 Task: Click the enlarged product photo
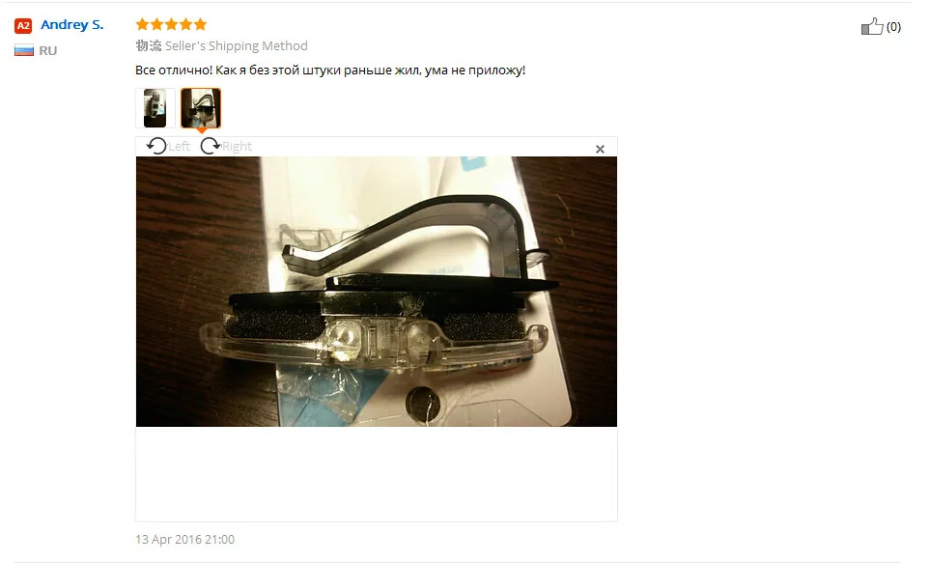point(377,292)
